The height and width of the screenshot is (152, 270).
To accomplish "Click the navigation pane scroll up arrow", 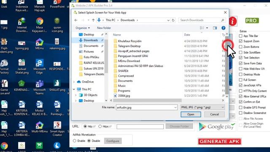I will 106,34.
